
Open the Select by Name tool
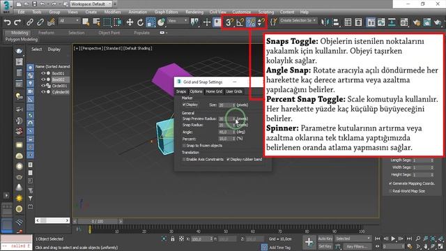96,22
